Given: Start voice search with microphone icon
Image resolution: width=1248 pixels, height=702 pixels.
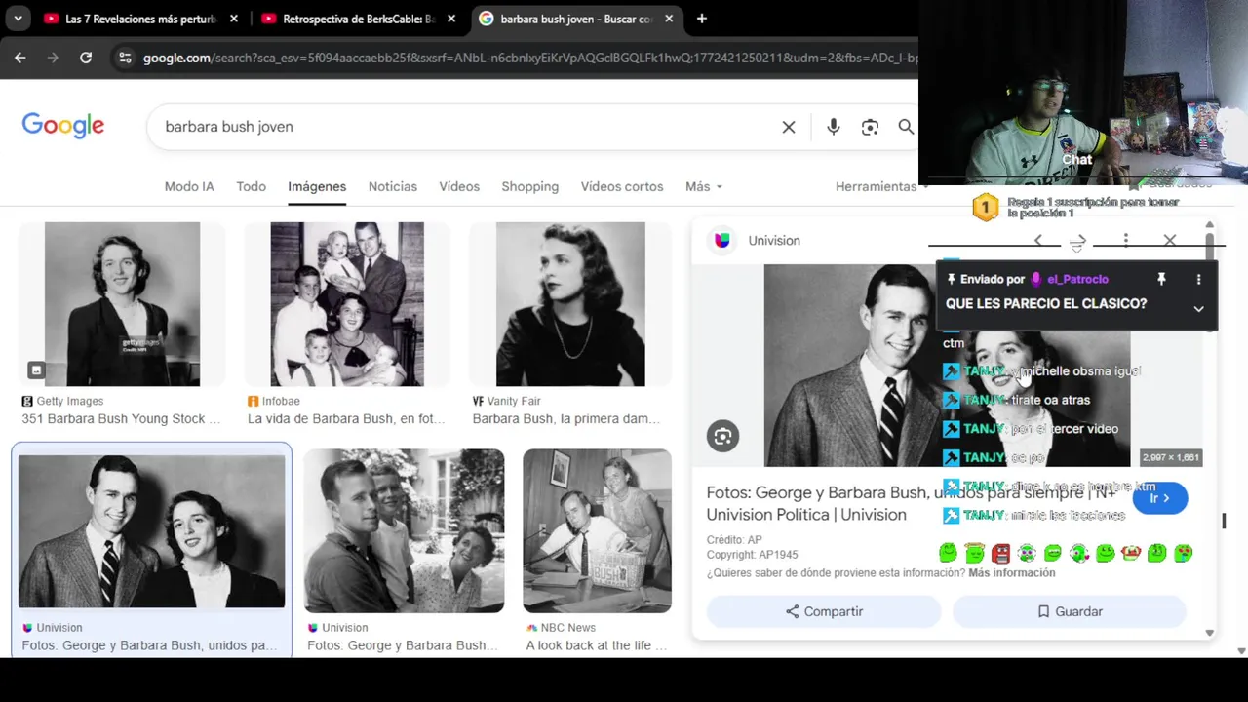Looking at the screenshot, I should (x=833, y=127).
